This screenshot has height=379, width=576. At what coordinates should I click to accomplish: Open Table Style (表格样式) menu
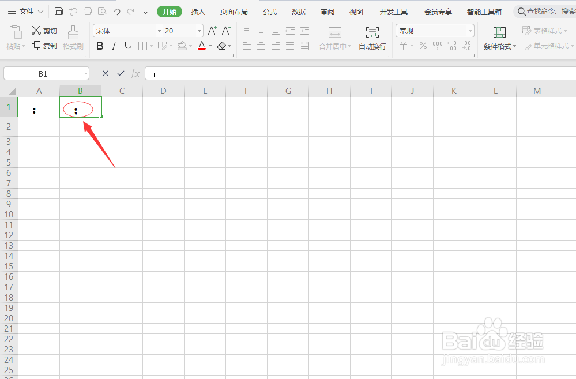pos(545,31)
